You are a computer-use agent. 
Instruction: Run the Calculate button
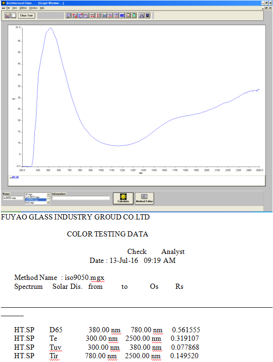click(x=123, y=198)
